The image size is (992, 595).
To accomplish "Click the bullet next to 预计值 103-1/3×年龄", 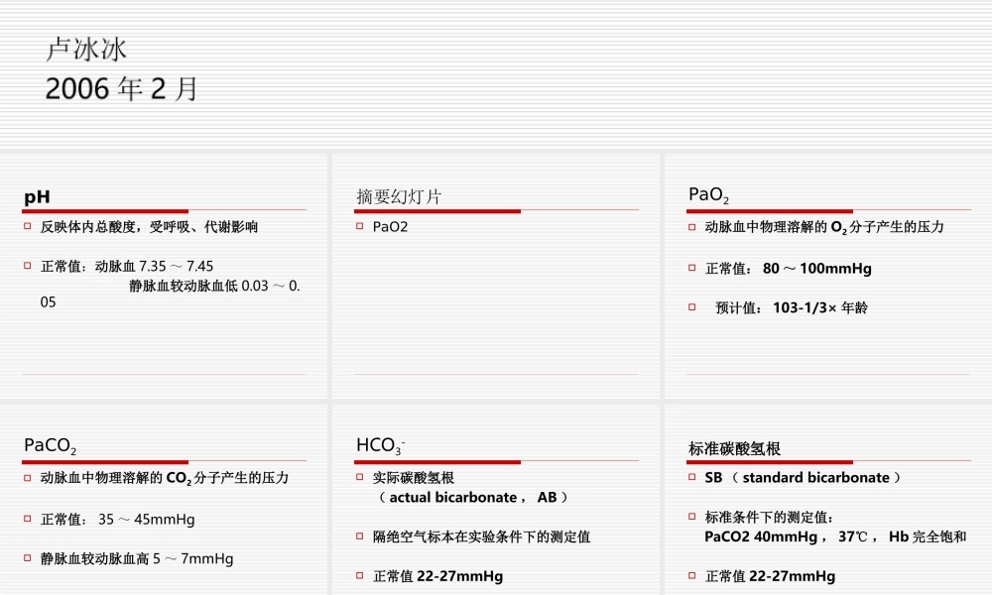I will [690, 306].
